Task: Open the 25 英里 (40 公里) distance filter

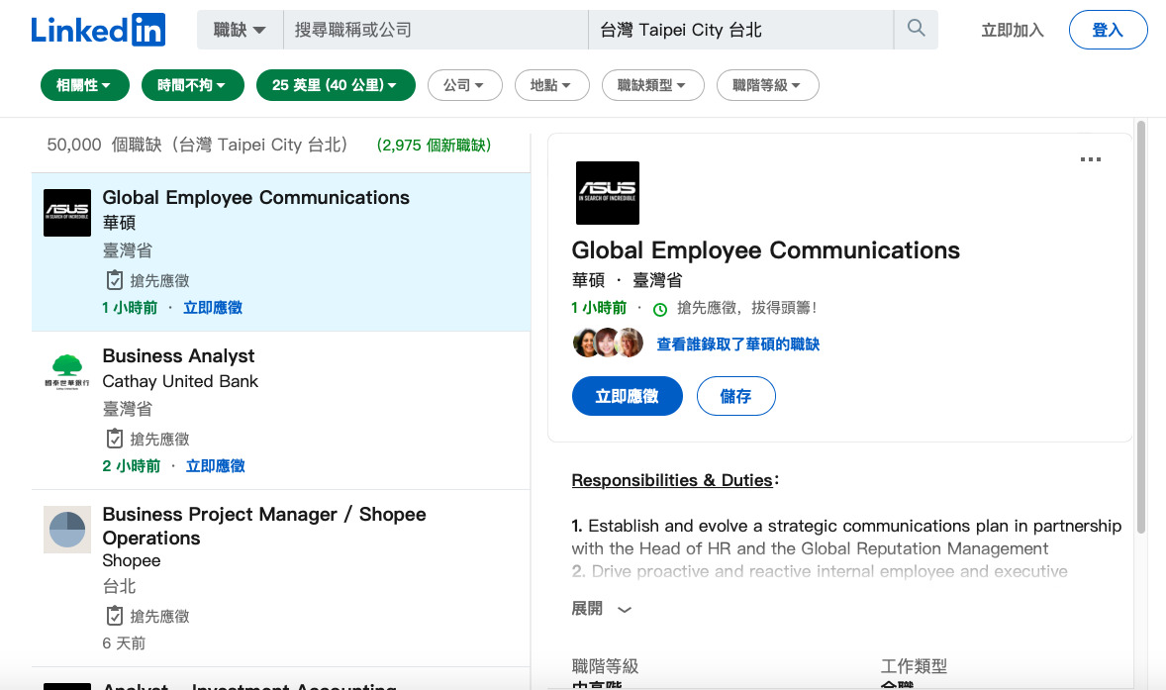Action: click(336, 85)
